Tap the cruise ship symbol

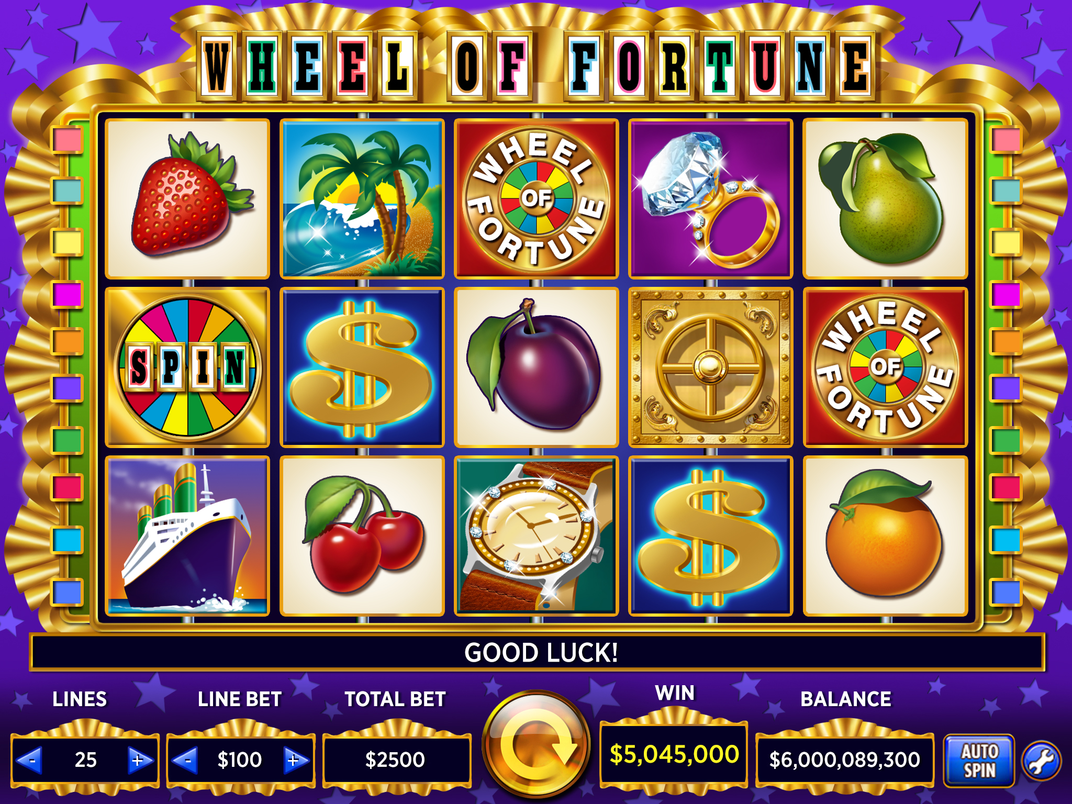coord(187,535)
